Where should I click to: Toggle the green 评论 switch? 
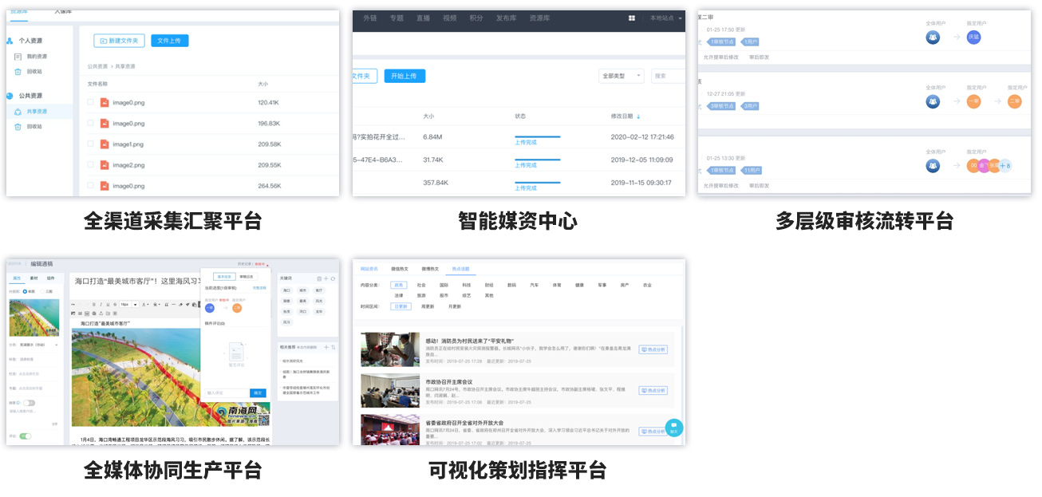(26, 436)
